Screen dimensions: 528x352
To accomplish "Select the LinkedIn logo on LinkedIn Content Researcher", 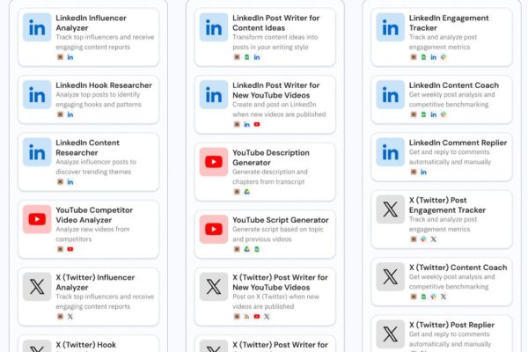I will 37,152.
